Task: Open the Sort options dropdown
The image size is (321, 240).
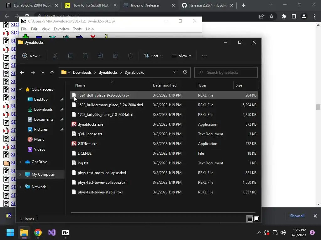Action: click(153, 56)
